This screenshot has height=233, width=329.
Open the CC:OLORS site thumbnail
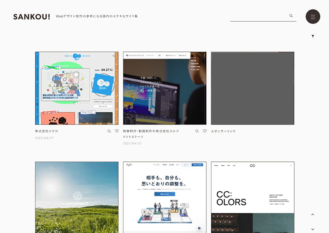[252, 197]
